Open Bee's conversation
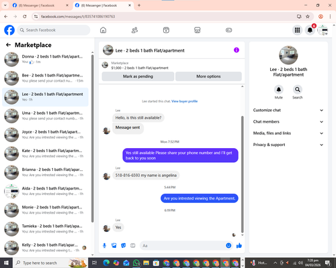The height and width of the screenshot is (268, 336). coord(45,78)
